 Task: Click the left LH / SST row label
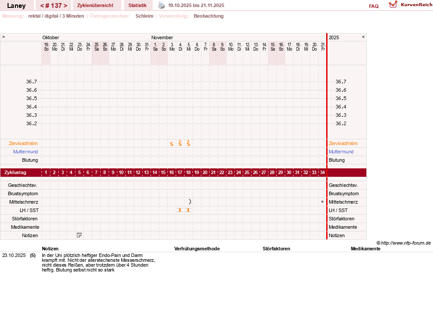point(29,210)
